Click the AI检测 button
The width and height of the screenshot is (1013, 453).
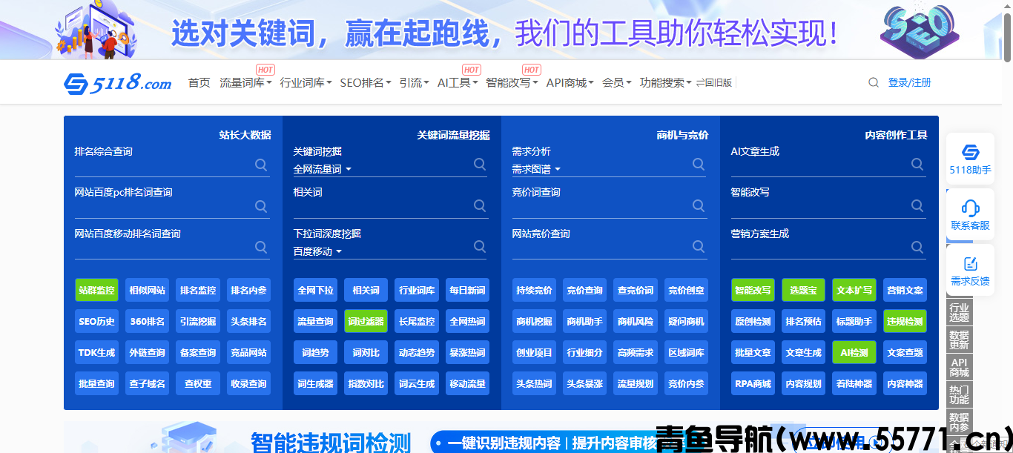[854, 352]
